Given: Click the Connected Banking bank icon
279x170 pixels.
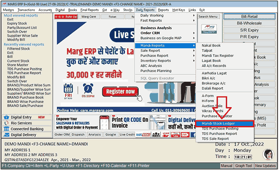Looking at the screenshot, I should point(6,129).
